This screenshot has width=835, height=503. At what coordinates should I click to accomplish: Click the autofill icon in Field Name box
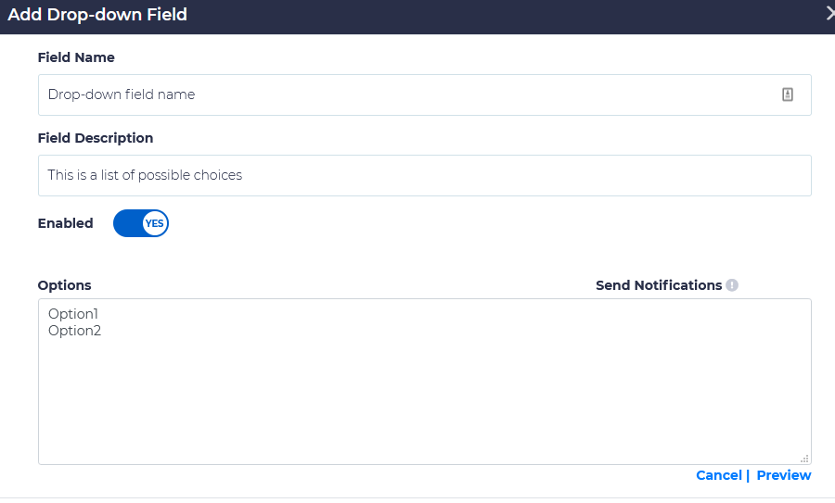click(788, 94)
